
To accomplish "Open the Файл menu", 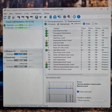I will tap(5, 14).
